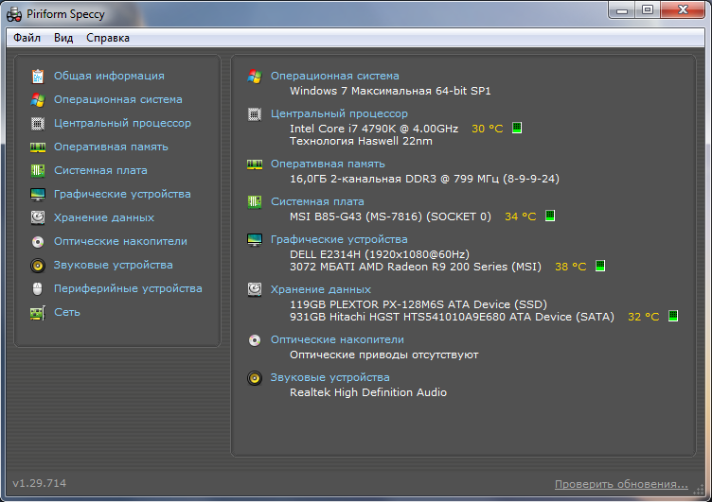Click the resize grip in bottom corner

coord(699,490)
